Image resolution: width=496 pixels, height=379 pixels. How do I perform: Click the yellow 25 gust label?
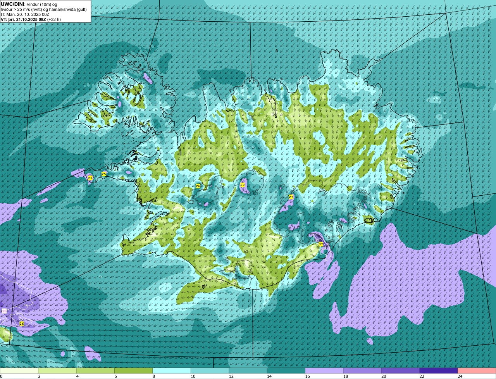pyautogui.click(x=103, y=174)
